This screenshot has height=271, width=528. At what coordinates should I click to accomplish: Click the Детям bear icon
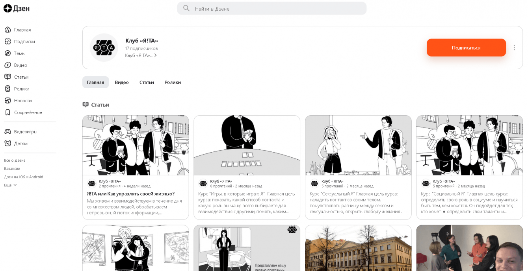[x=7, y=143]
